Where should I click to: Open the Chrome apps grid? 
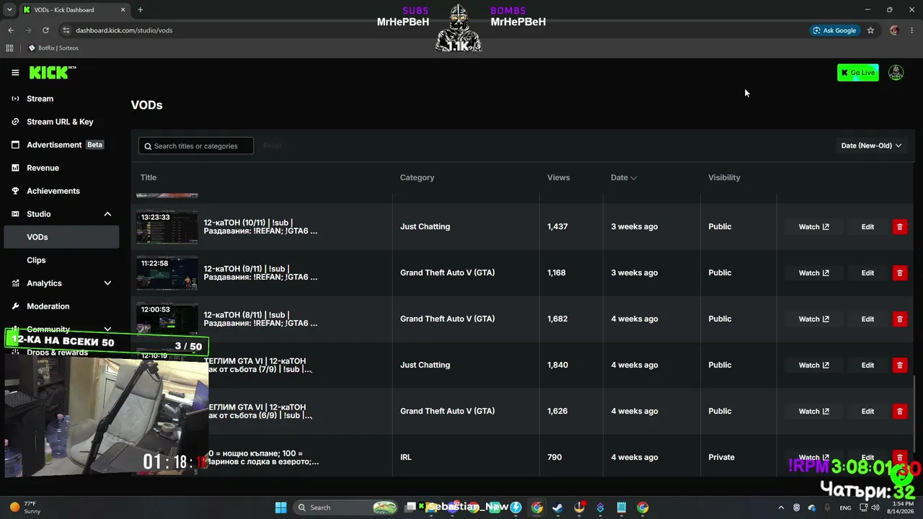[x=9, y=48]
